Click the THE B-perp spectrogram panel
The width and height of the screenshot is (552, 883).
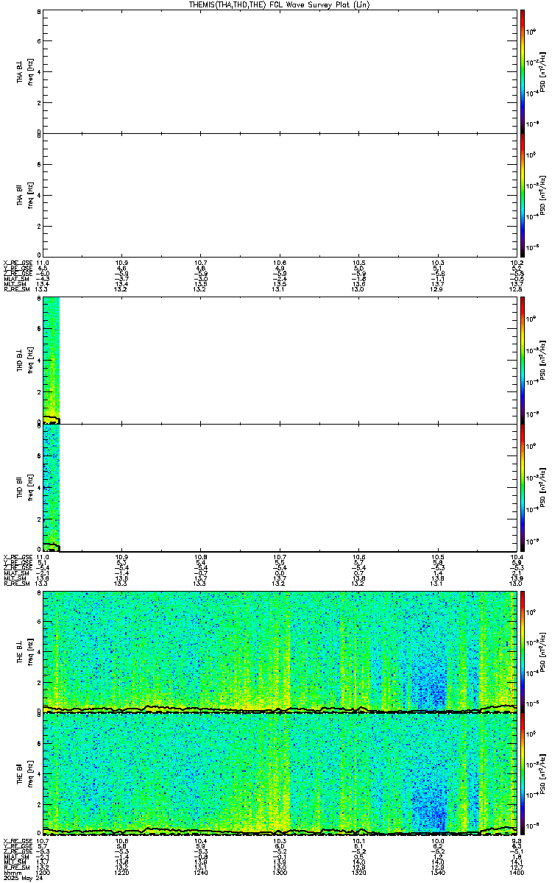[278, 651]
